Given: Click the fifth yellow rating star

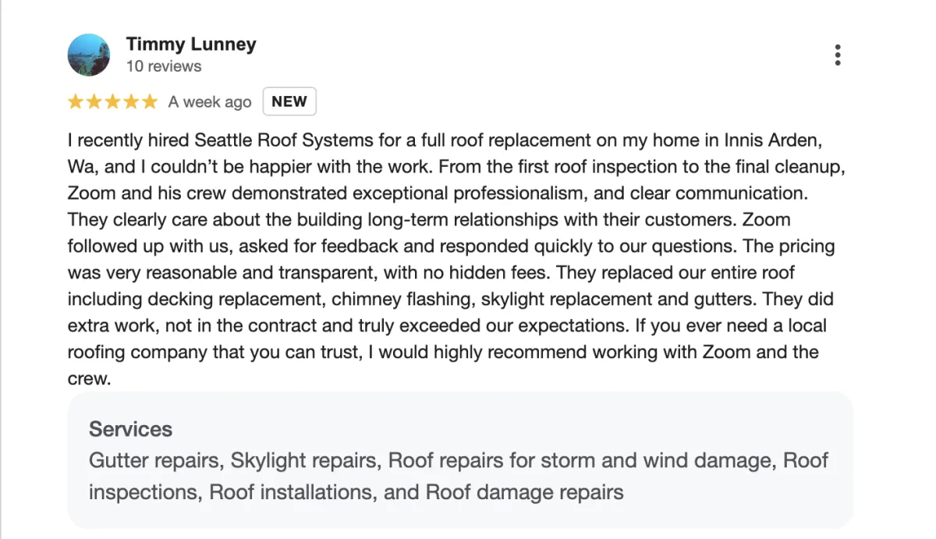Looking at the screenshot, I should pos(151,101).
